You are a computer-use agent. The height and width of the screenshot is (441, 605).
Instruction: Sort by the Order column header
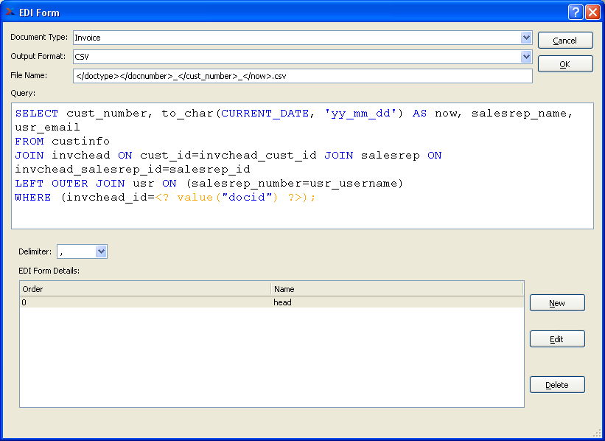[x=144, y=289]
